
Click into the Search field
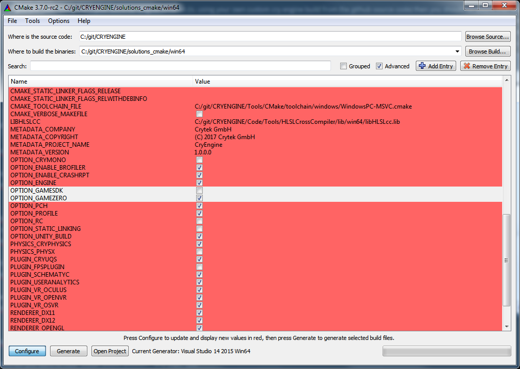tap(180, 66)
